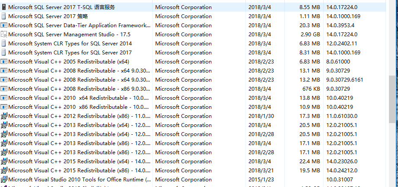This screenshot has height=187, width=398.
Task: Click icon of Visual C++ 2013 (x86) installed 2018/2/28
Action: click(x=4, y=152)
